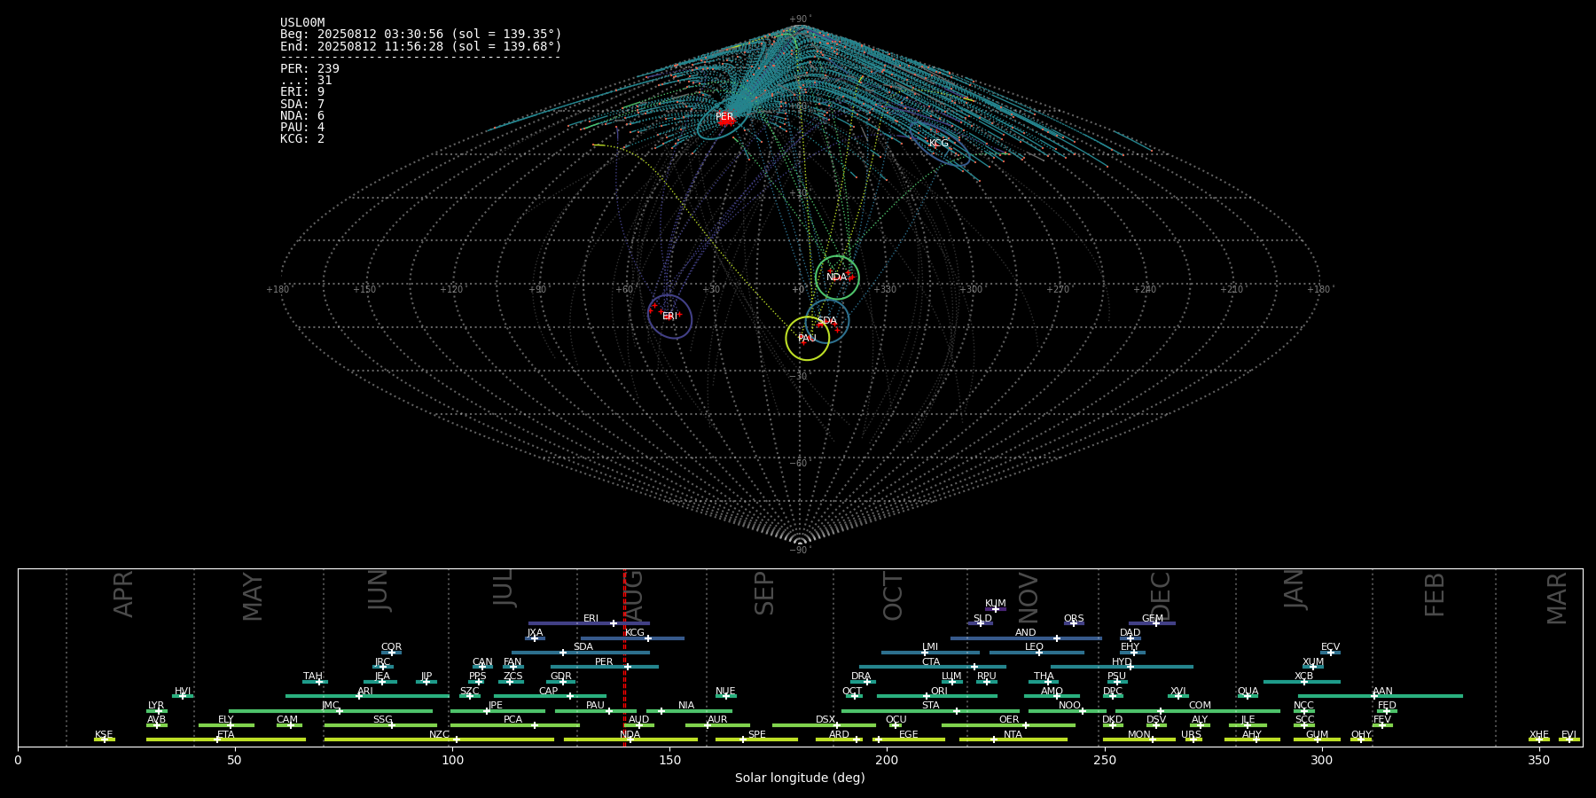Select the XCB shower bar in timeline

[x=1302, y=682]
